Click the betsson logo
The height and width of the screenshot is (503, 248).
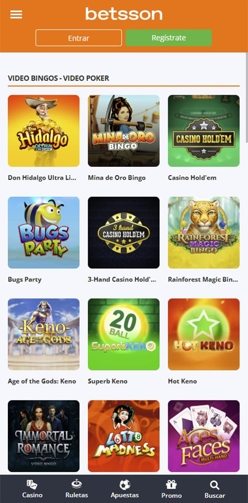pos(124,14)
